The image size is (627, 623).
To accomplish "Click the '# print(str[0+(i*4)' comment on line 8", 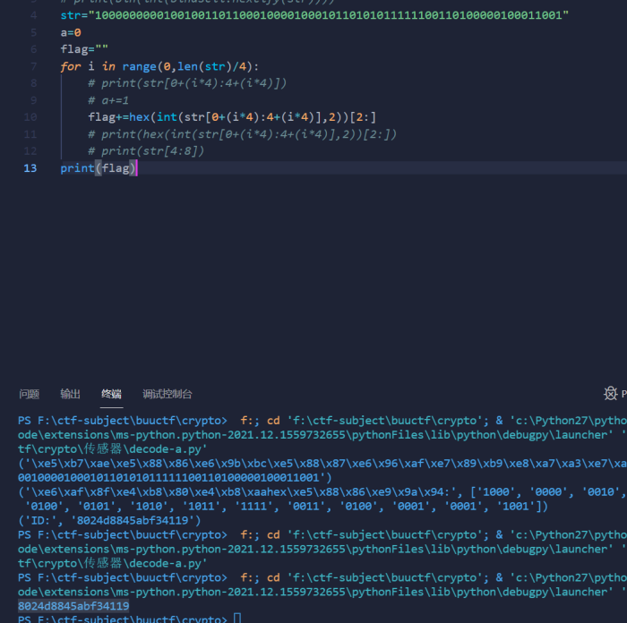I will pos(187,83).
